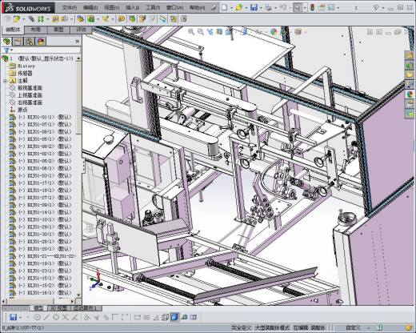The height and width of the screenshot is (333, 416).
Task: Click the DisplayManager tab icon
Action: (x=41, y=42)
